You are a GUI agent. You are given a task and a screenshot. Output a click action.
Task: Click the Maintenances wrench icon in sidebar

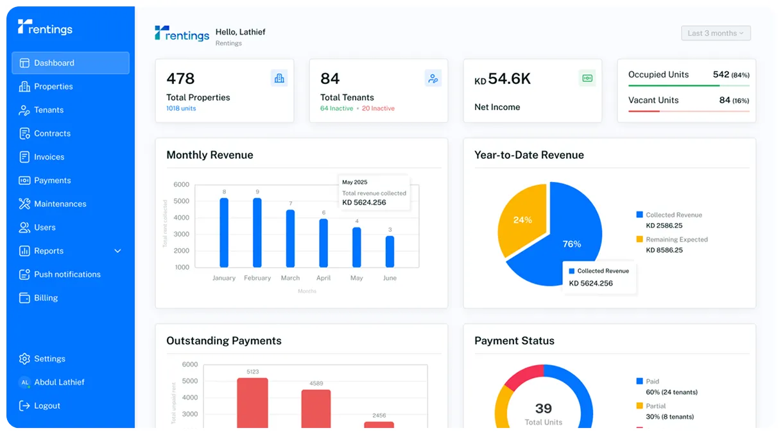pyautogui.click(x=24, y=204)
